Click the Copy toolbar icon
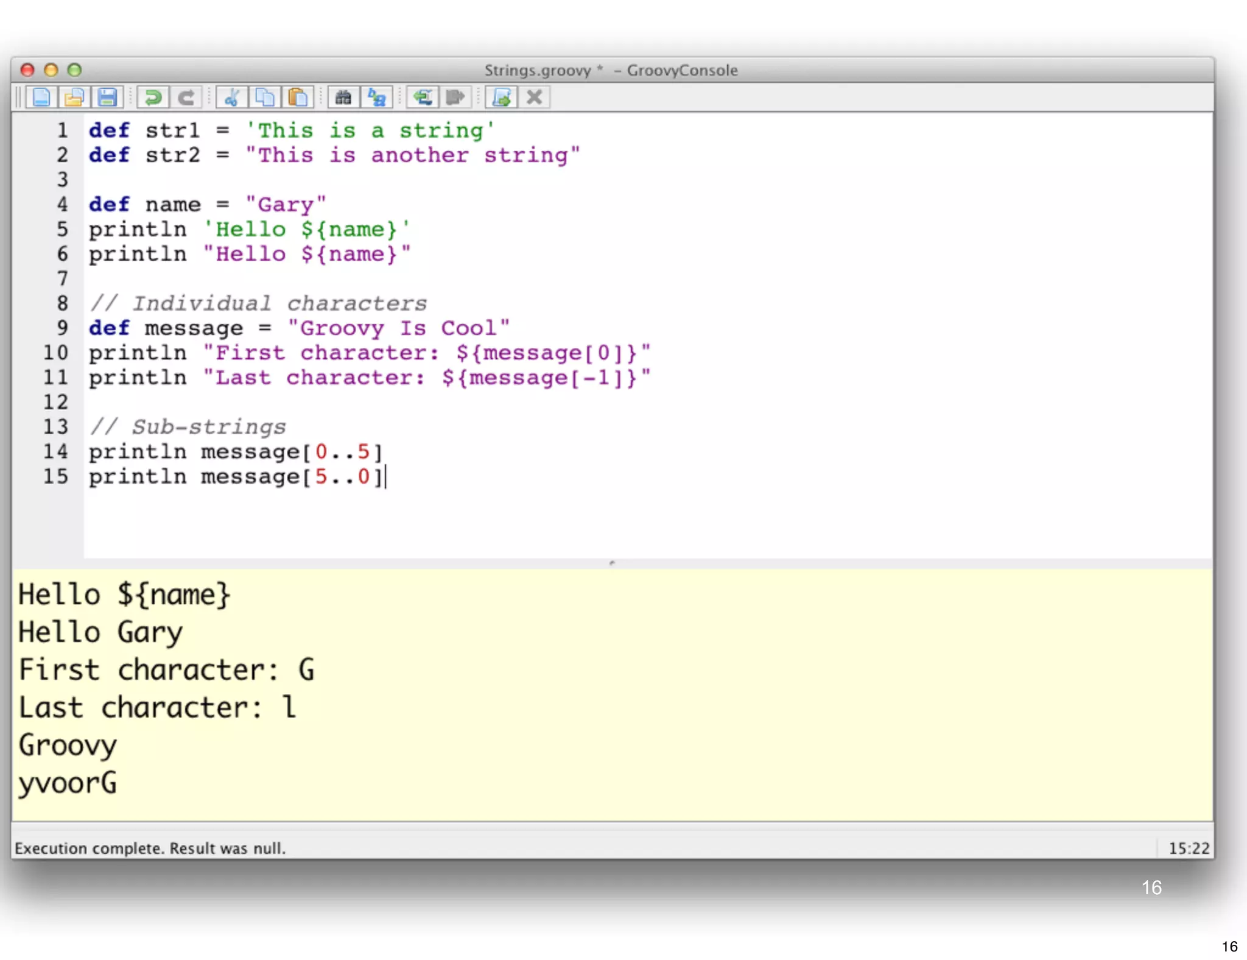 (264, 97)
